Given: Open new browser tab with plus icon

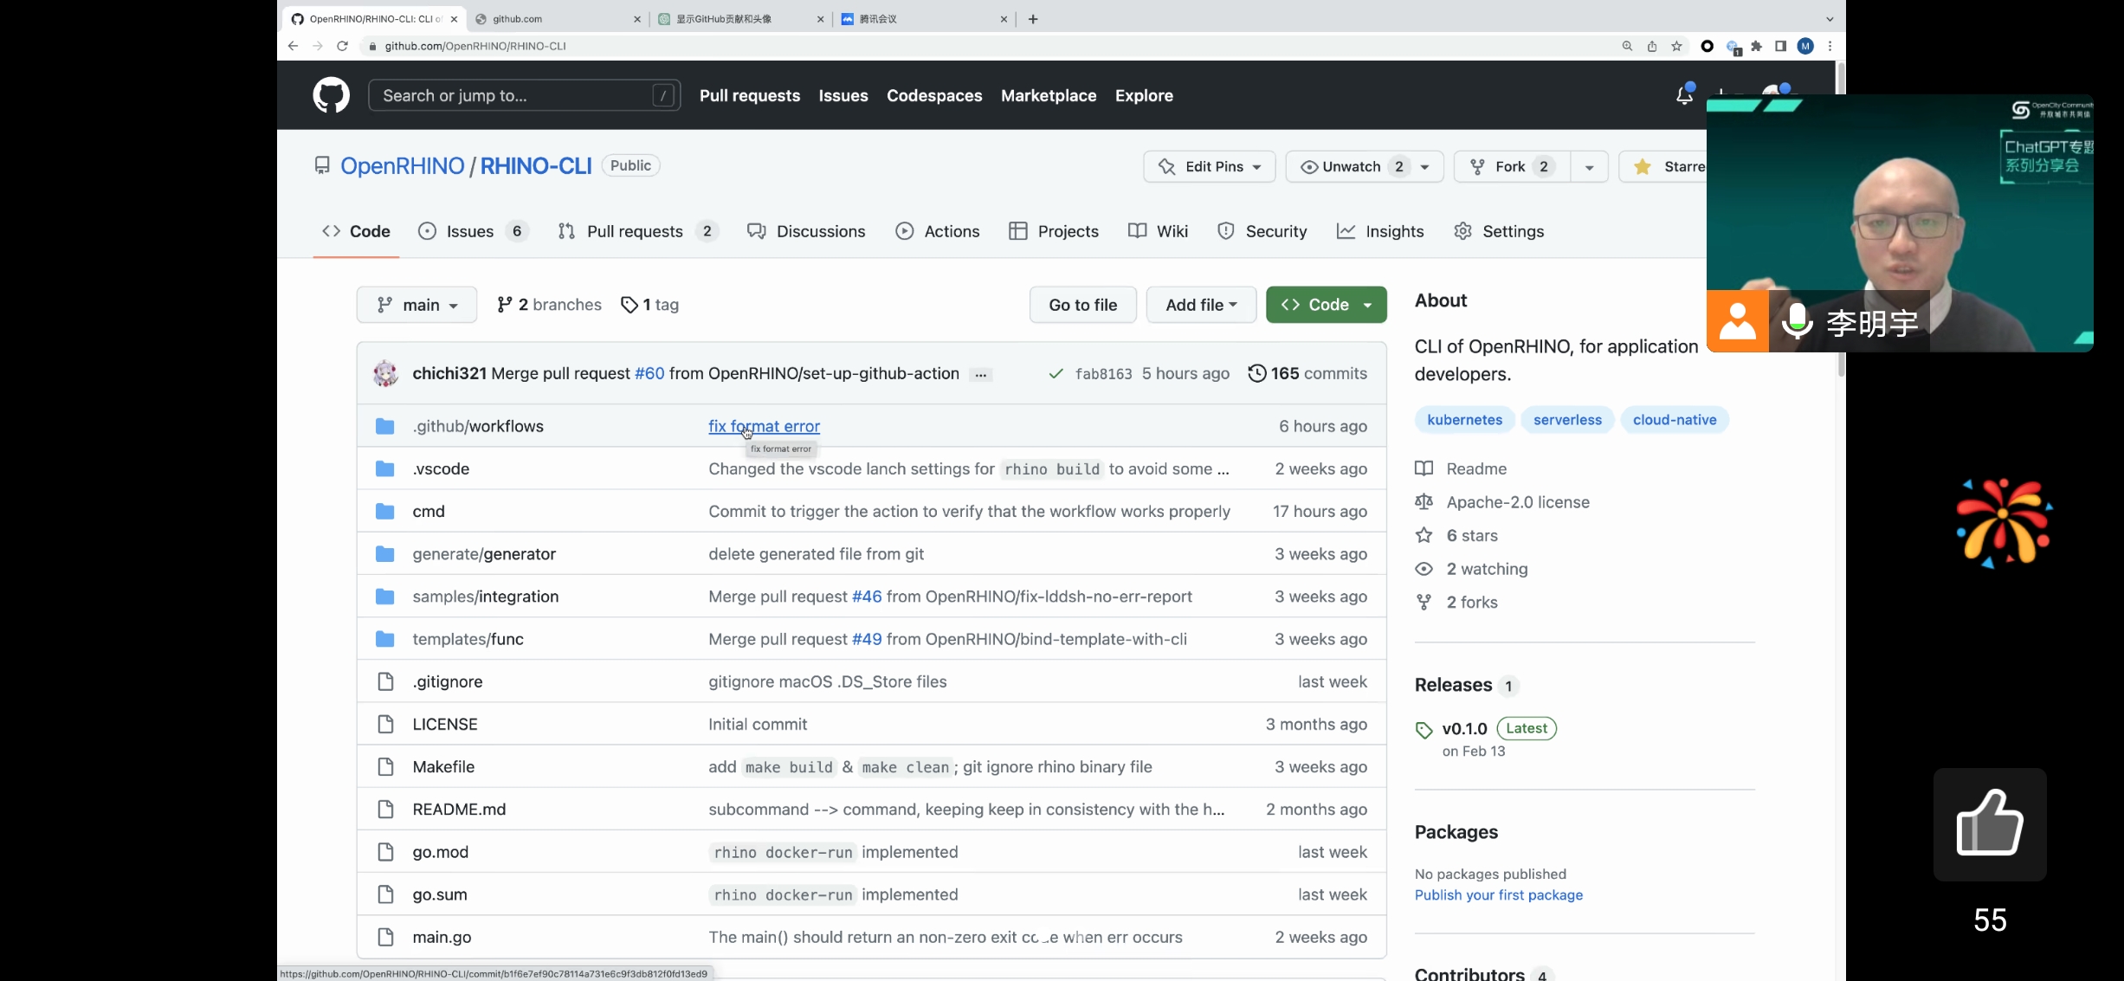Looking at the screenshot, I should [1033, 19].
